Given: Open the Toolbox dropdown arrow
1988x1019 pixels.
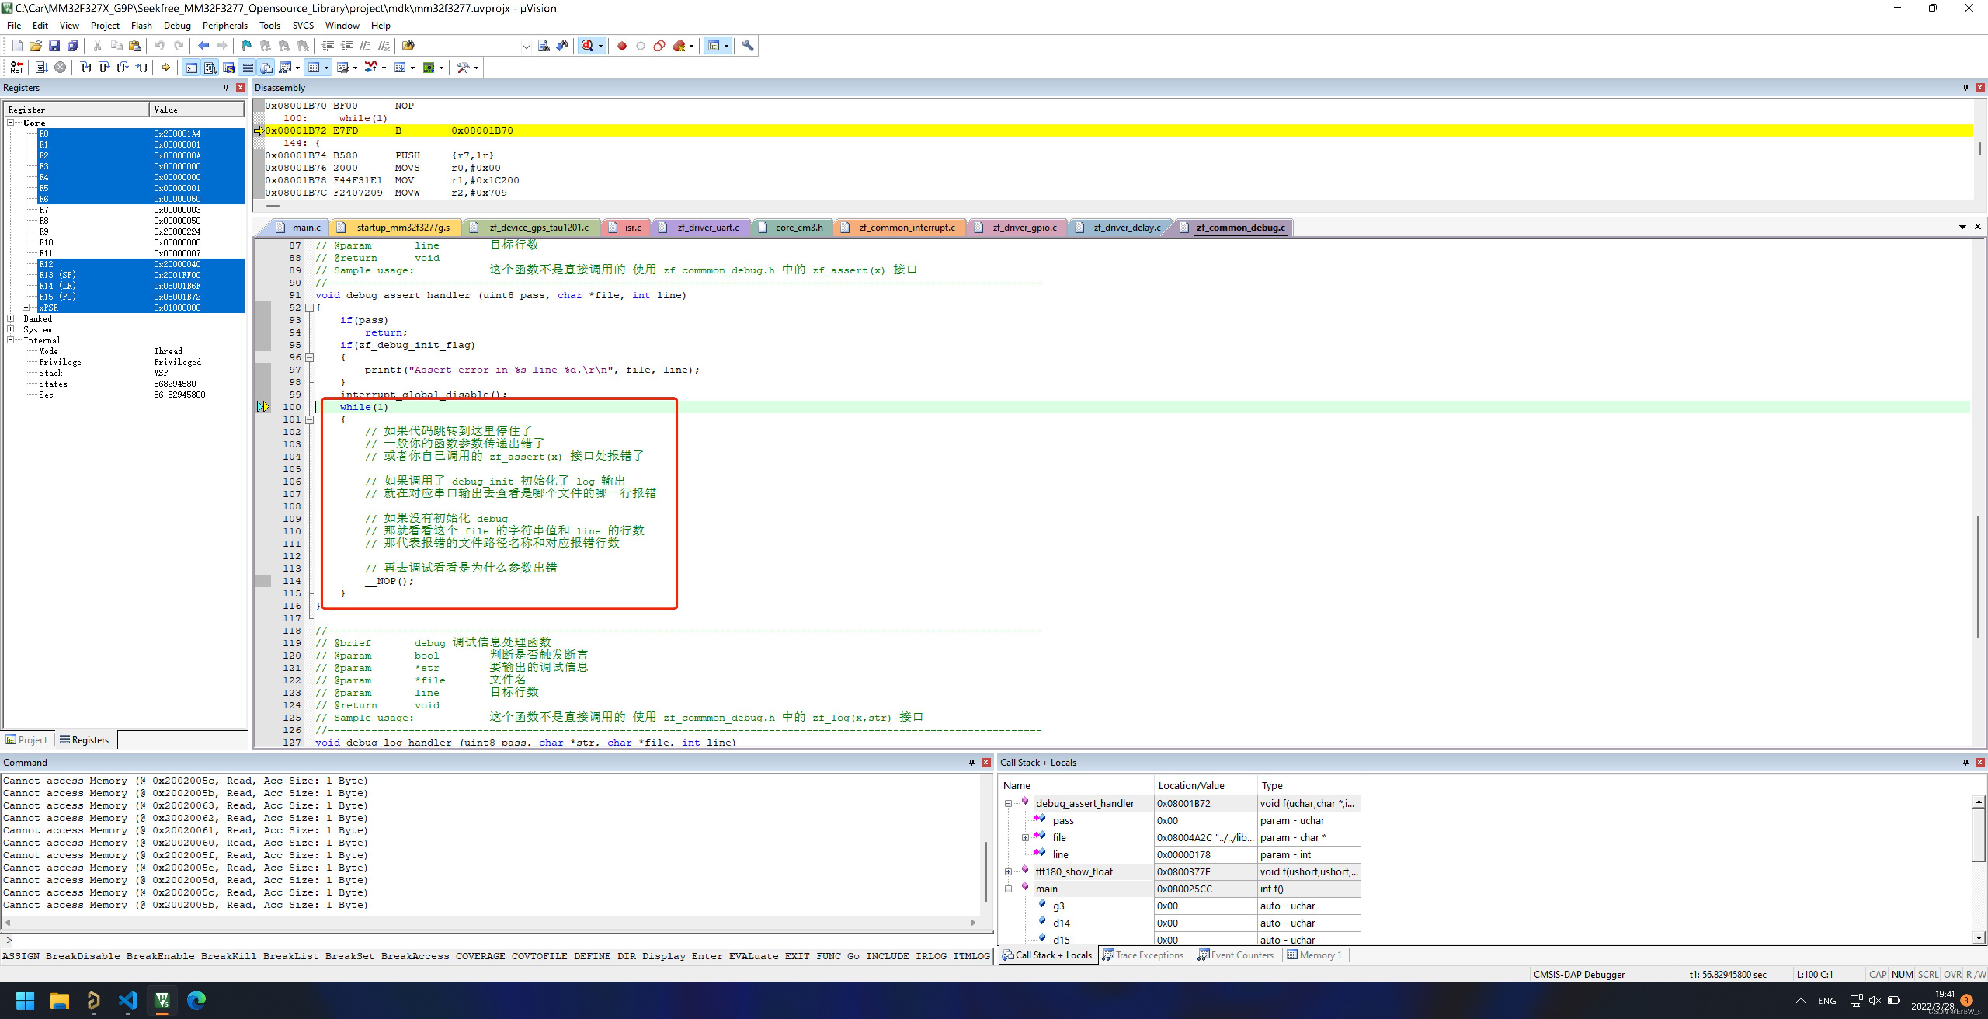Looking at the screenshot, I should [x=476, y=67].
